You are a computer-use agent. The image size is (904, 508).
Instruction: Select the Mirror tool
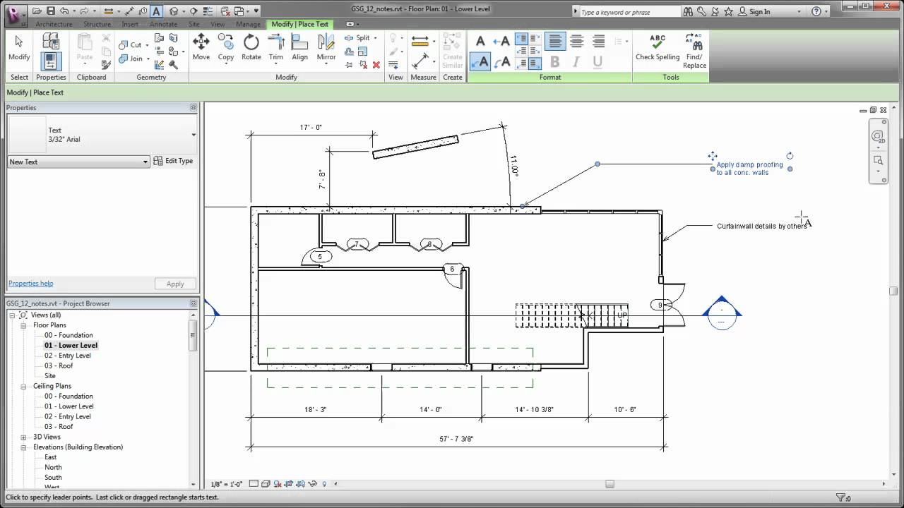pyautogui.click(x=326, y=48)
